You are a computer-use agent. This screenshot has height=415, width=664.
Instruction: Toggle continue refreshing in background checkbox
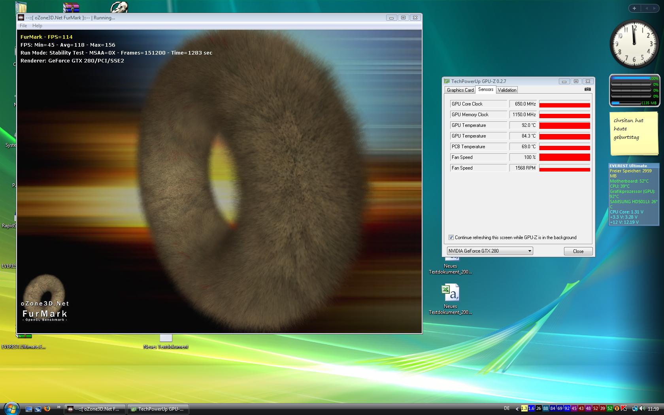[451, 238]
